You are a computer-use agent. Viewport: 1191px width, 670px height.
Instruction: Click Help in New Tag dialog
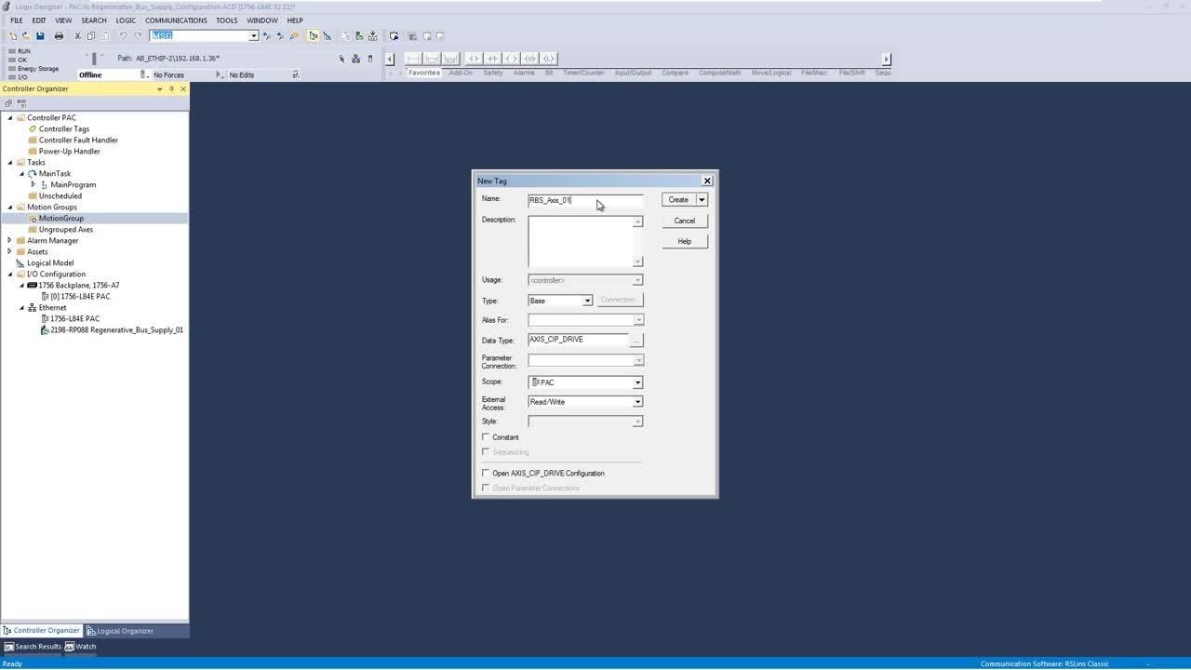[685, 241]
